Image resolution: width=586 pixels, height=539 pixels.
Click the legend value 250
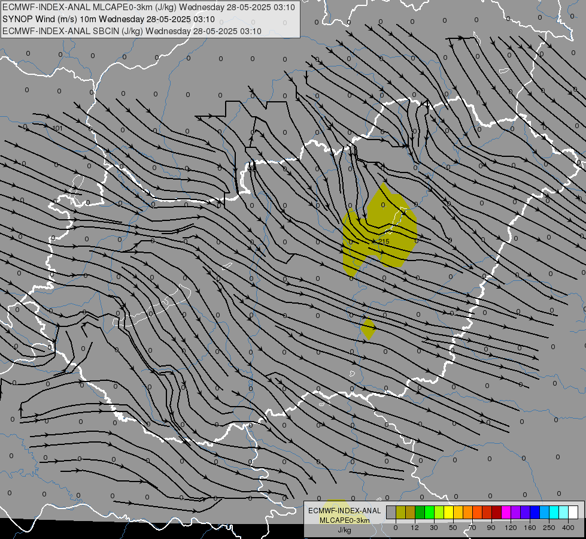pyautogui.click(x=549, y=528)
